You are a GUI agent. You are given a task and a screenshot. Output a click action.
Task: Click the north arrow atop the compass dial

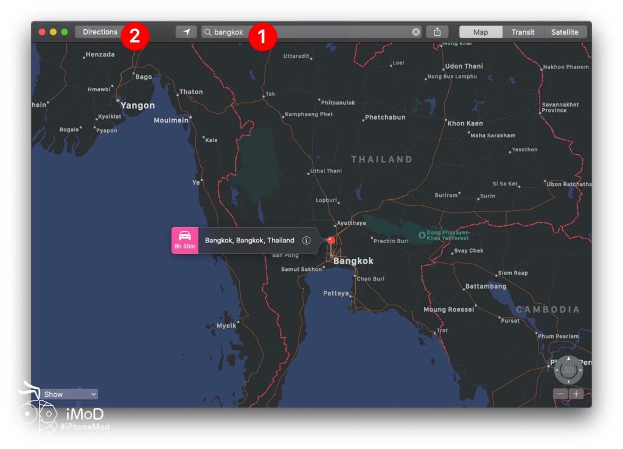click(x=568, y=358)
